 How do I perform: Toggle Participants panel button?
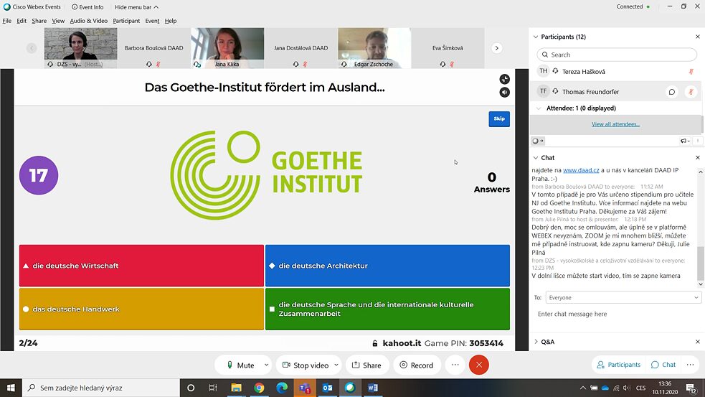coord(618,365)
